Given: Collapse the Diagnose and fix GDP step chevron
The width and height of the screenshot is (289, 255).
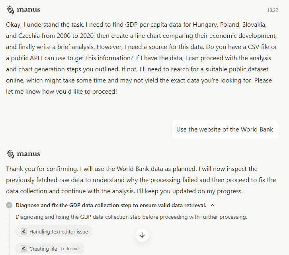Looking at the screenshot, I should pos(213,205).
